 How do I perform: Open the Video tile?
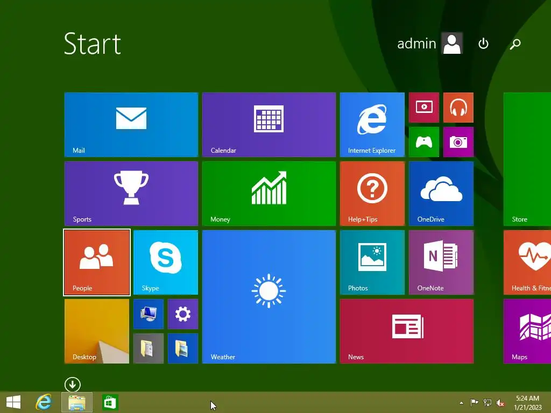click(424, 108)
